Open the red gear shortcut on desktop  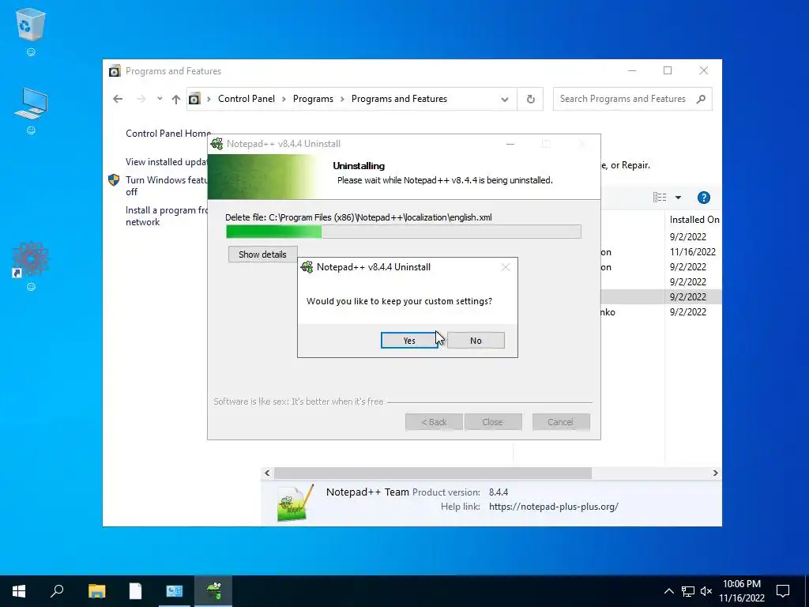coord(31,259)
